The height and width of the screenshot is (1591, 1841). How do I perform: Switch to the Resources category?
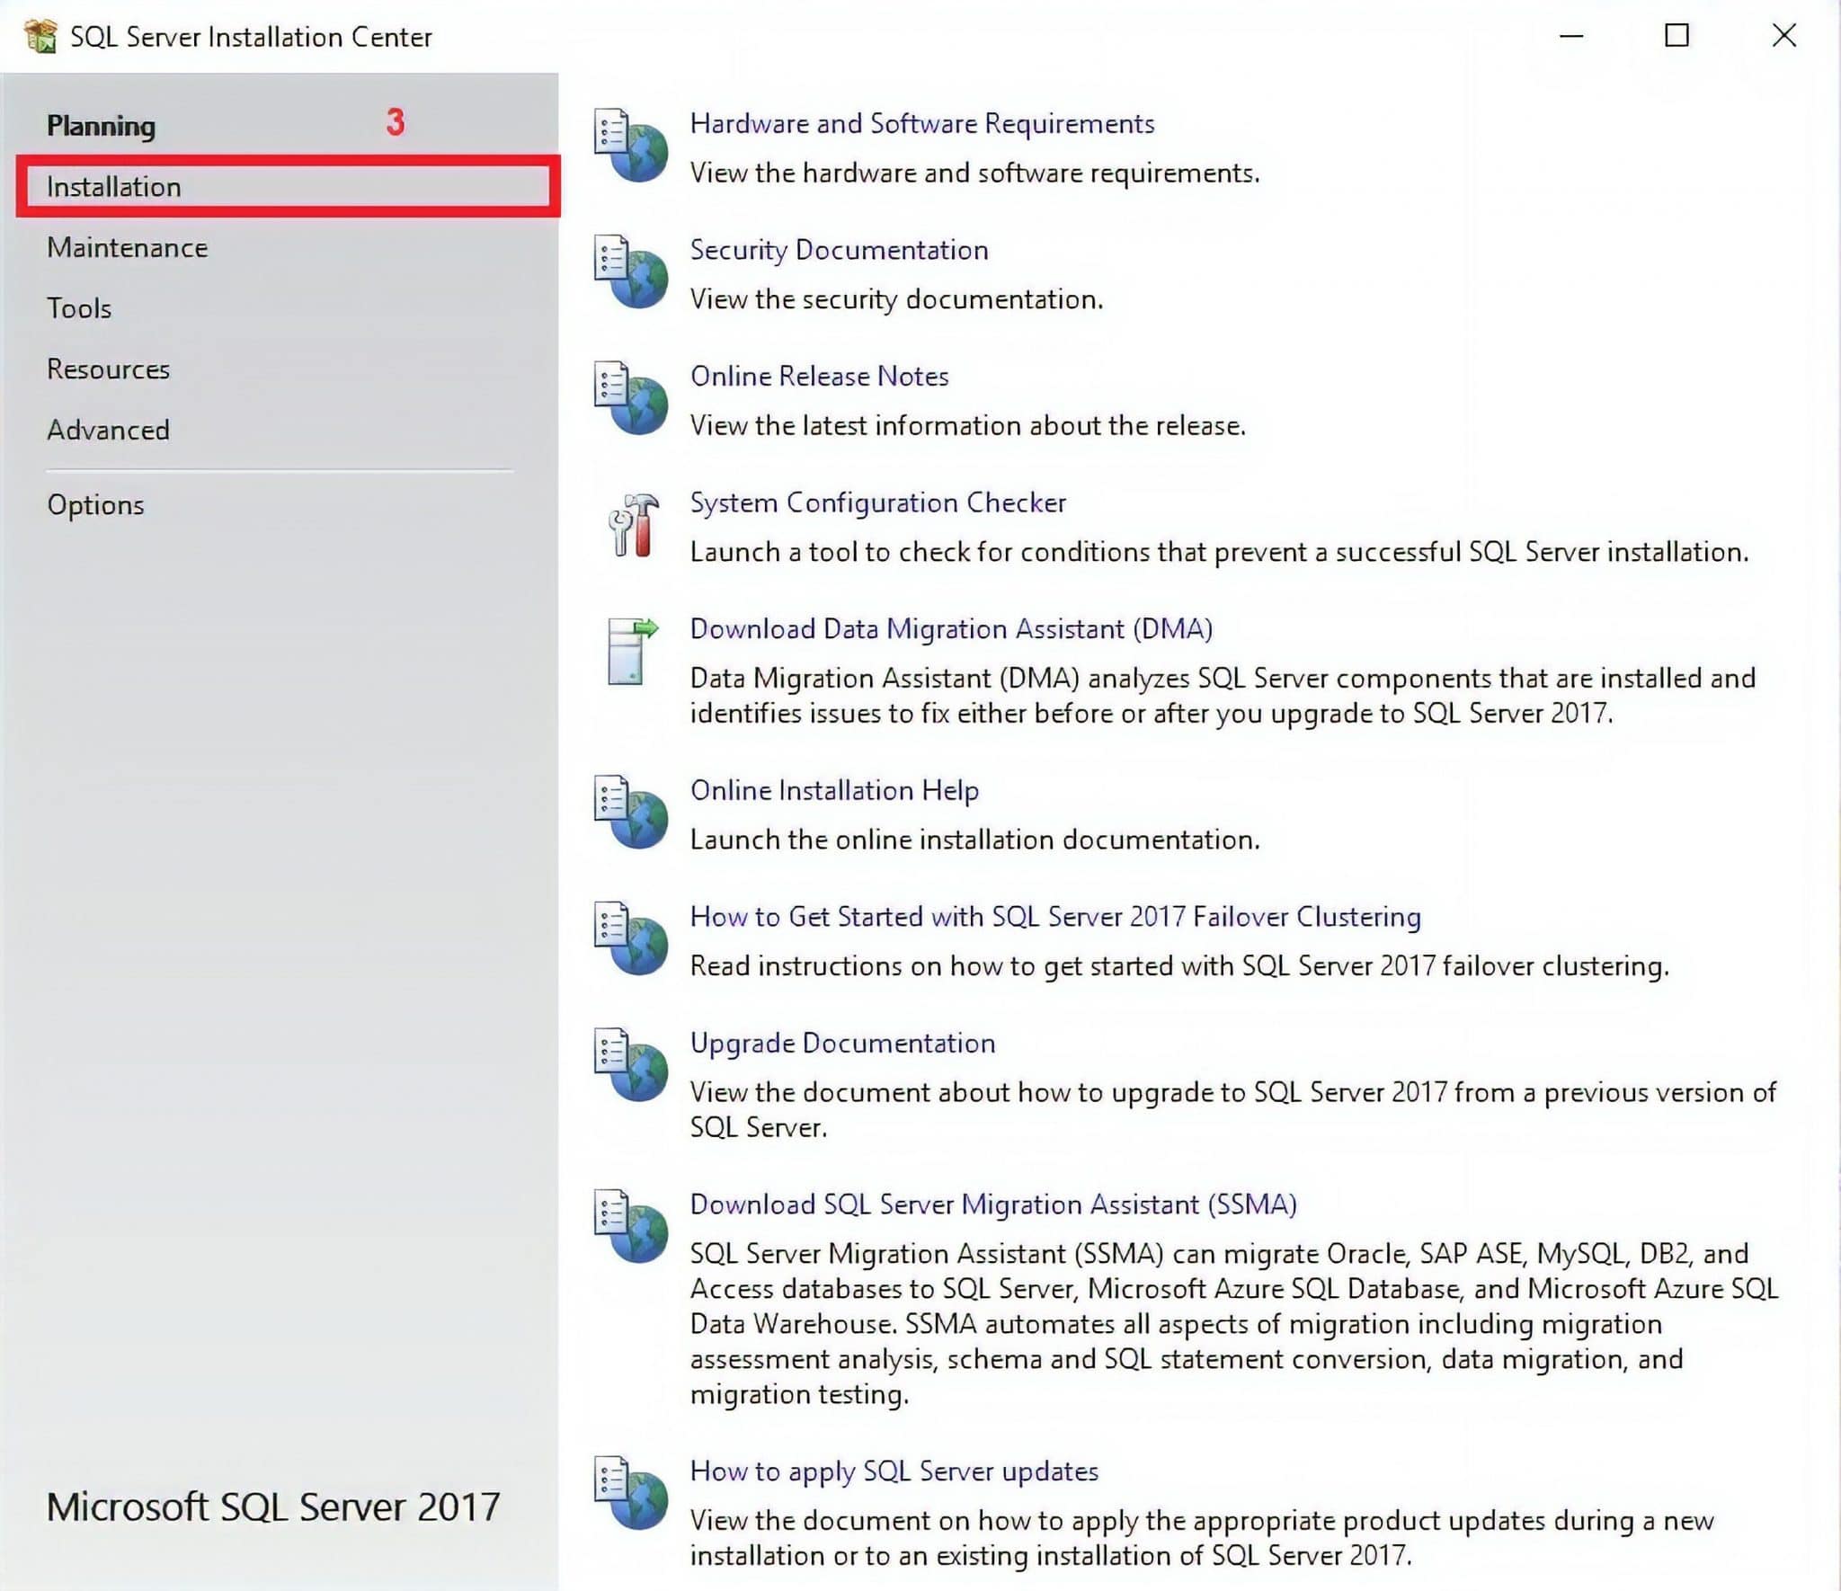[x=108, y=369]
